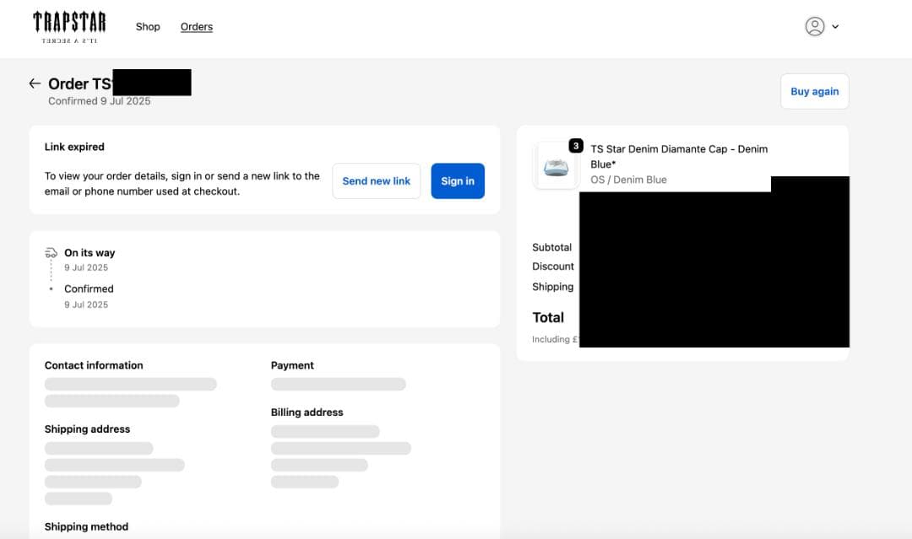Click the On its way status text
The height and width of the screenshot is (539, 912).
pyautogui.click(x=90, y=253)
